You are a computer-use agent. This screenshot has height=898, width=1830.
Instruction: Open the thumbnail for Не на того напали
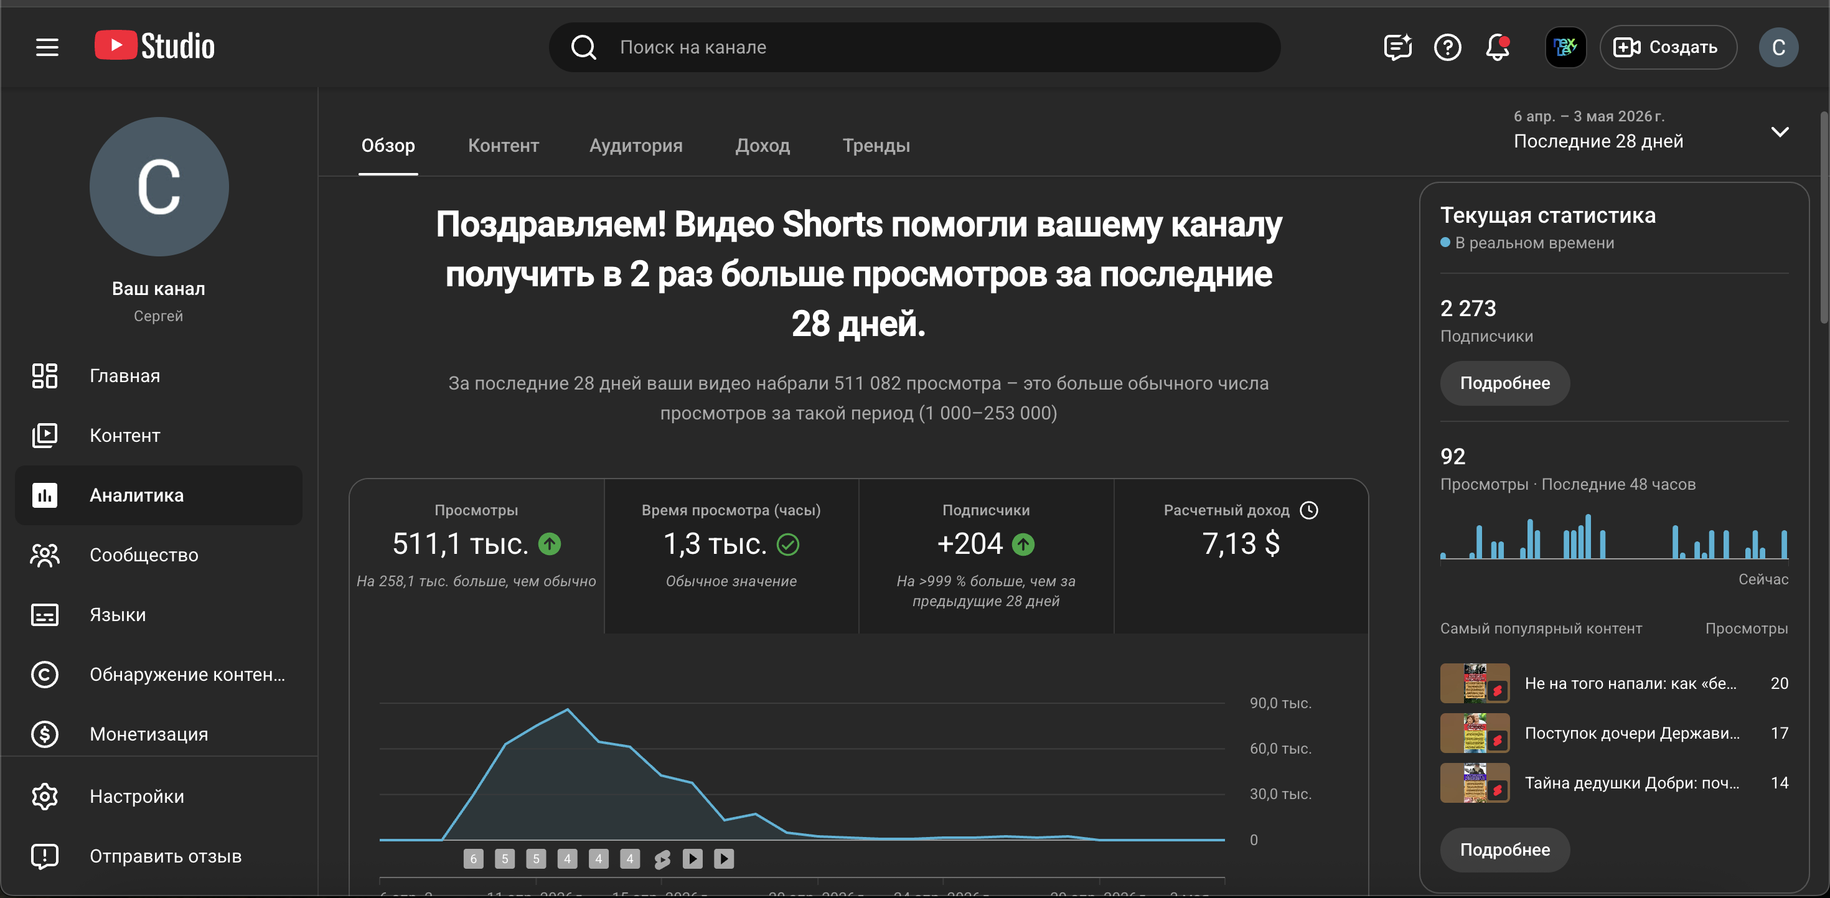pos(1475,683)
